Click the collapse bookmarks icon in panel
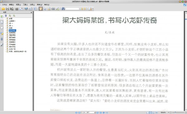This screenshot has height=114, width=187. 14,16
